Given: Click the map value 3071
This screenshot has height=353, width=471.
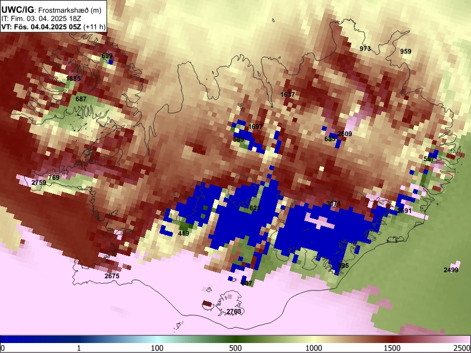Looking at the screenshot, I should (x=334, y=204).
